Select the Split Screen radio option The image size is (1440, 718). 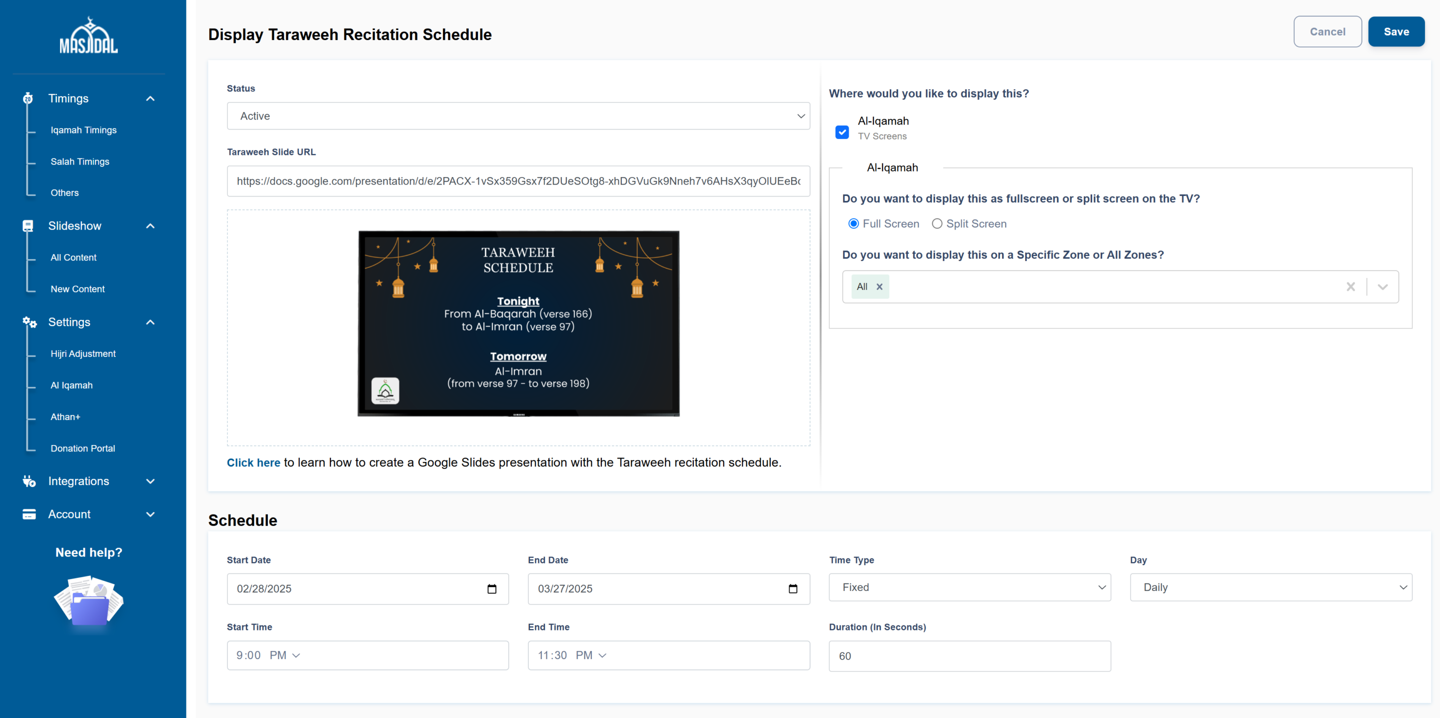point(937,223)
